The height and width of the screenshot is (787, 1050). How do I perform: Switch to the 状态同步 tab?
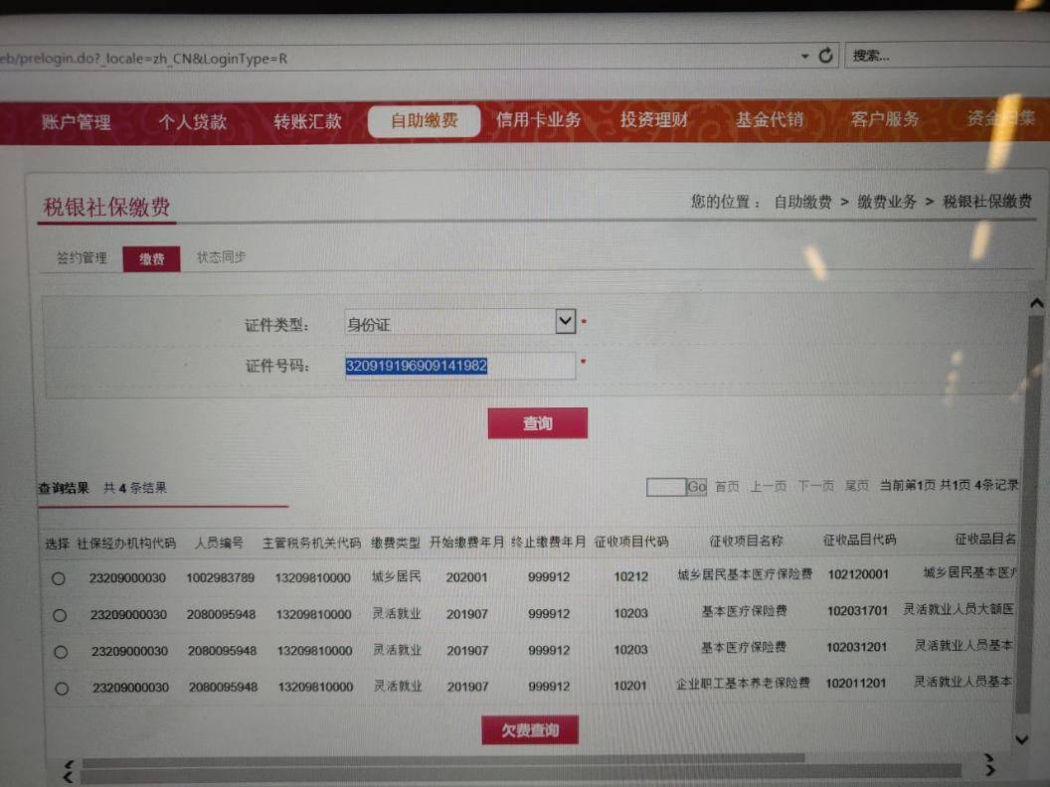[221, 257]
